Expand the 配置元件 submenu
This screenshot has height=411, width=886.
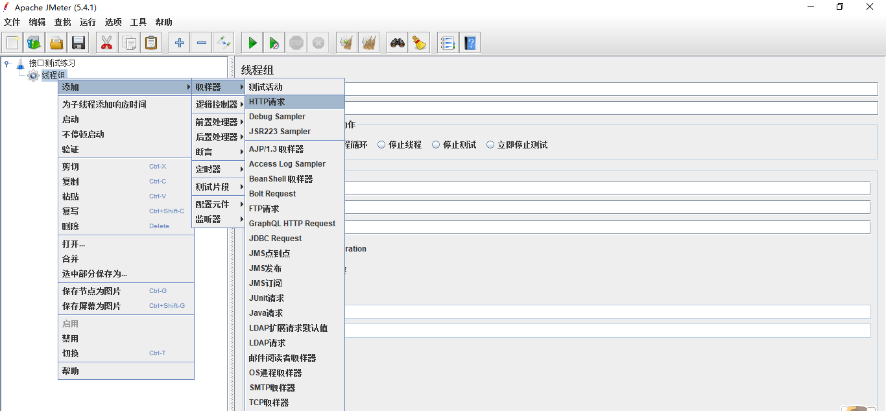coord(219,204)
